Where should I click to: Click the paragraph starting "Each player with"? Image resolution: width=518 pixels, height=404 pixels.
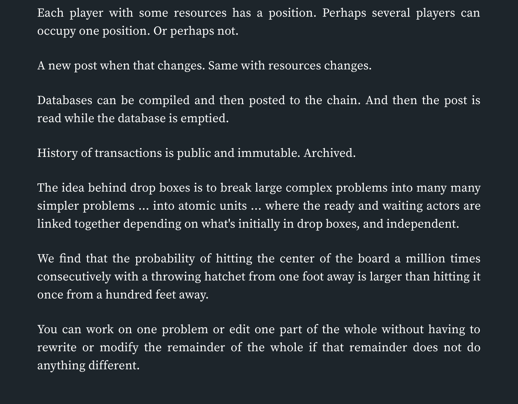[259, 22]
